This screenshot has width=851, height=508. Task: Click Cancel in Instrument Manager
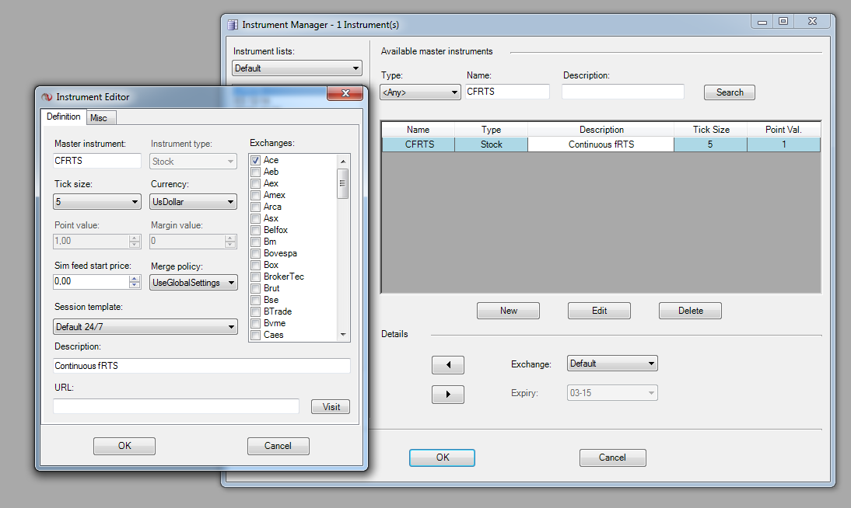point(612,458)
